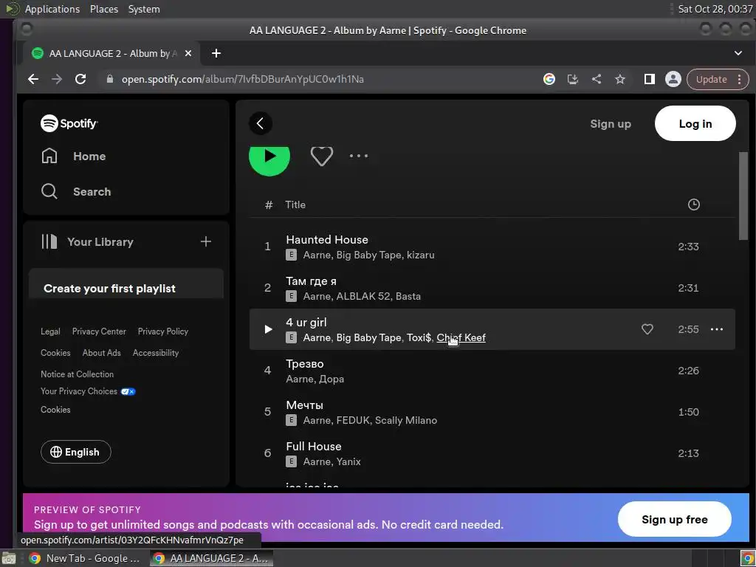Close the AA LANGUAGE 2 tab
The width and height of the screenshot is (756, 567).
tap(188, 53)
